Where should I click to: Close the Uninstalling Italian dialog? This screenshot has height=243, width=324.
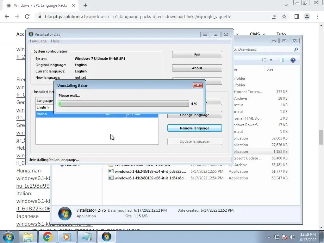[x=198, y=85]
